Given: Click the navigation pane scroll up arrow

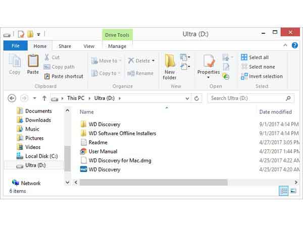Looking at the screenshot, I should pos(67,110).
